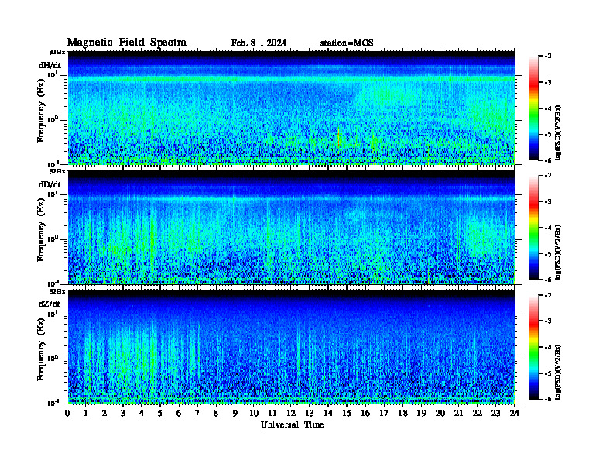
Task: Click the '32Hz' label atop dH/dt panel
Action: (57, 52)
